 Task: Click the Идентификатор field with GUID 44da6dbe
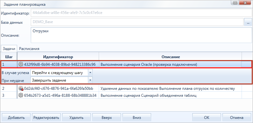(141, 13)
